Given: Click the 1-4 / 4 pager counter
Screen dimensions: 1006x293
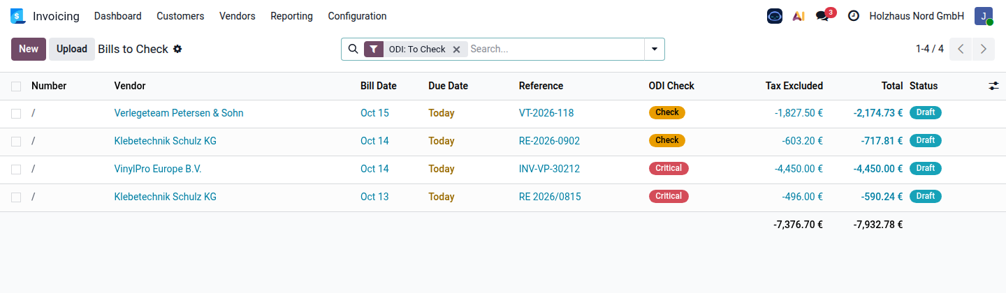Looking at the screenshot, I should pyautogui.click(x=929, y=49).
